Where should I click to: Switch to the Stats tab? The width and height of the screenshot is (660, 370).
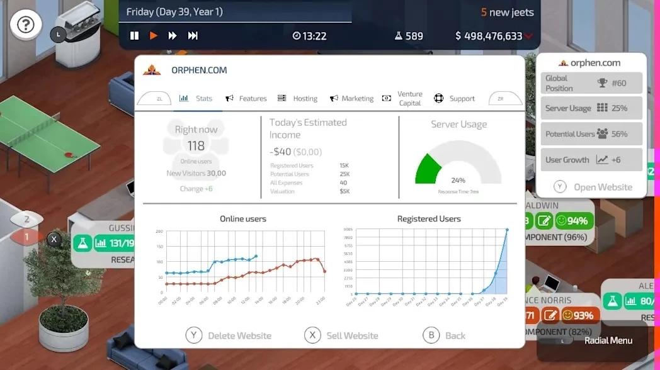196,98
